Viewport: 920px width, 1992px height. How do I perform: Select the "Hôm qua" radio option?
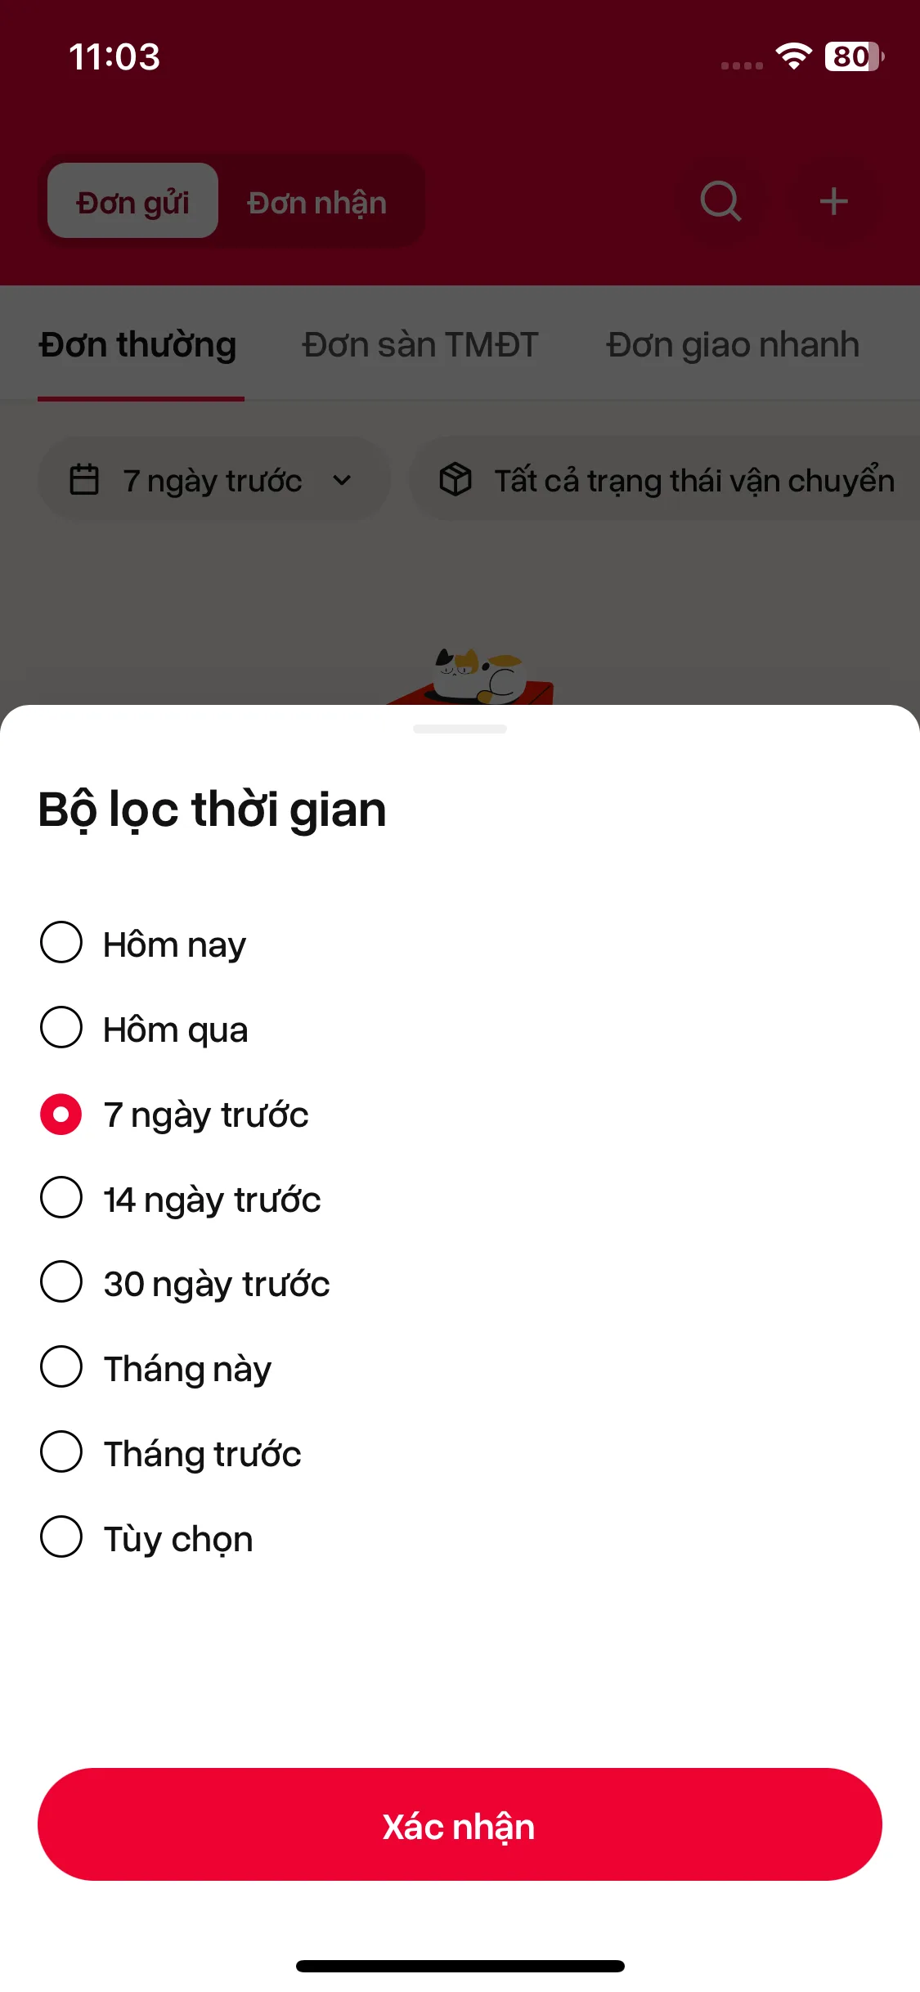tap(61, 1028)
